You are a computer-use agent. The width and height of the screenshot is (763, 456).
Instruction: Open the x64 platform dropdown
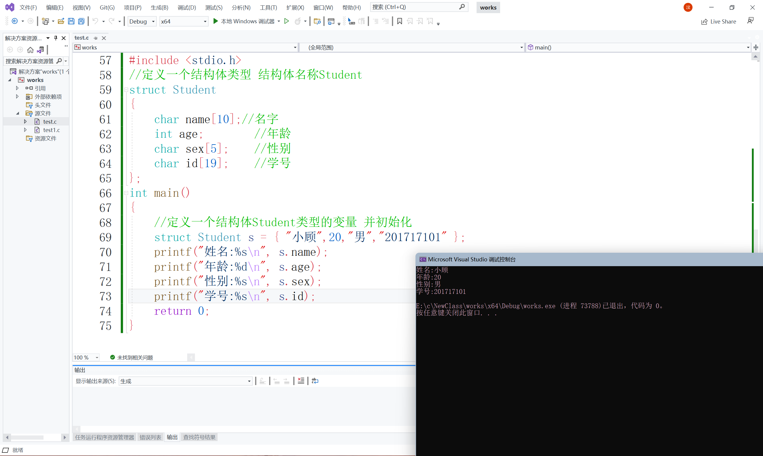click(184, 21)
